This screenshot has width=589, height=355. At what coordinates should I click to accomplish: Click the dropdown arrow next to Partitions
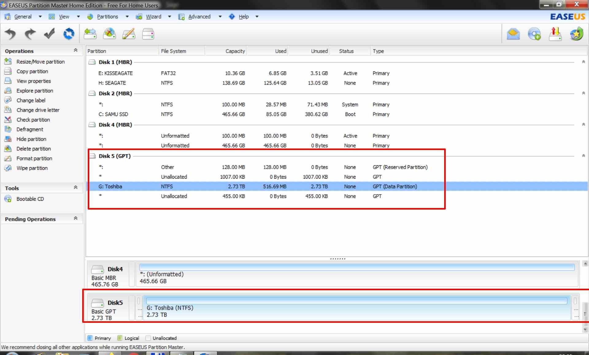[x=127, y=17]
